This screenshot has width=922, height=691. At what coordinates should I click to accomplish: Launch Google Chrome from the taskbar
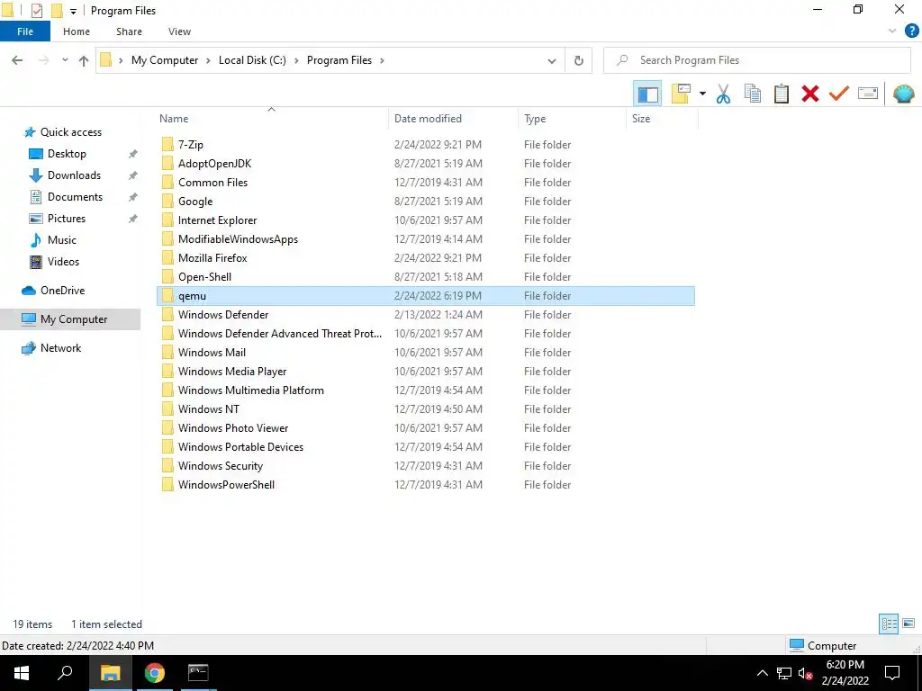coord(154,673)
